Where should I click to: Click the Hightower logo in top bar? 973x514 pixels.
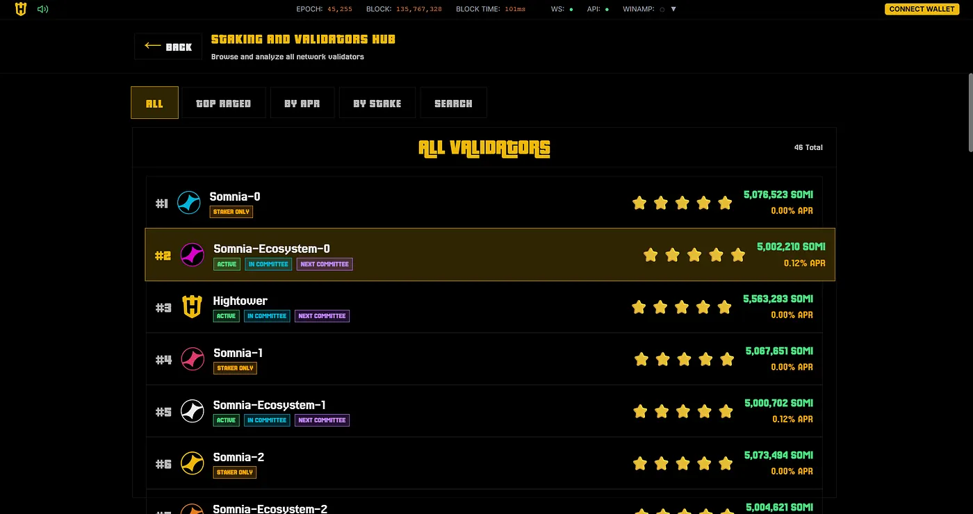point(21,9)
